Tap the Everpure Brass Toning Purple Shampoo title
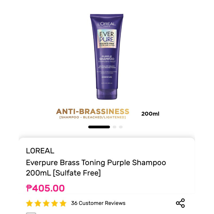Viewport: 214px width, 214px height. (96, 168)
